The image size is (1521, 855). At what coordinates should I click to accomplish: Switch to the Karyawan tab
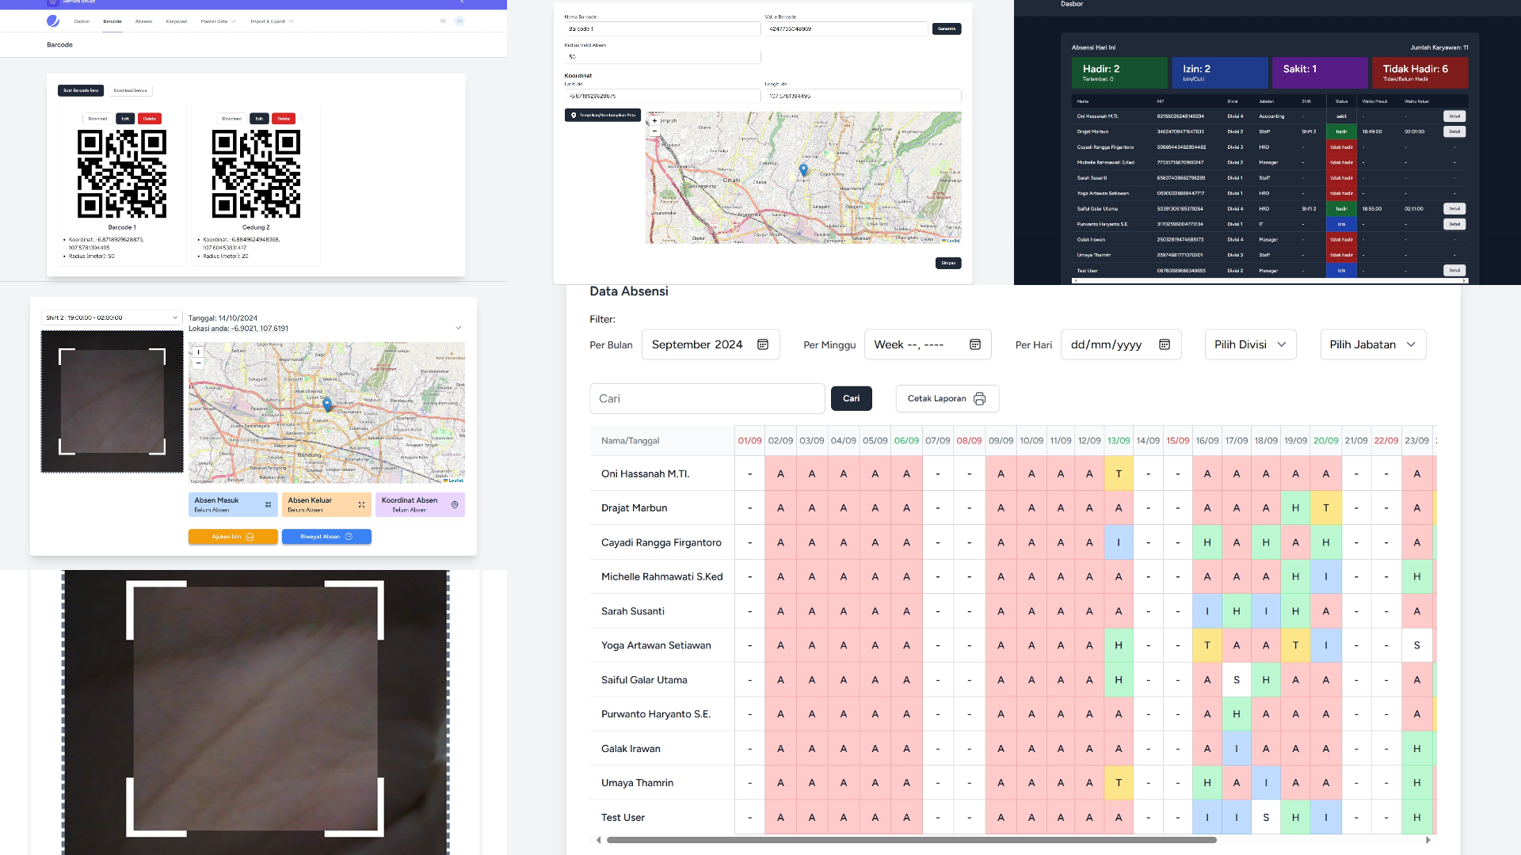click(x=176, y=21)
